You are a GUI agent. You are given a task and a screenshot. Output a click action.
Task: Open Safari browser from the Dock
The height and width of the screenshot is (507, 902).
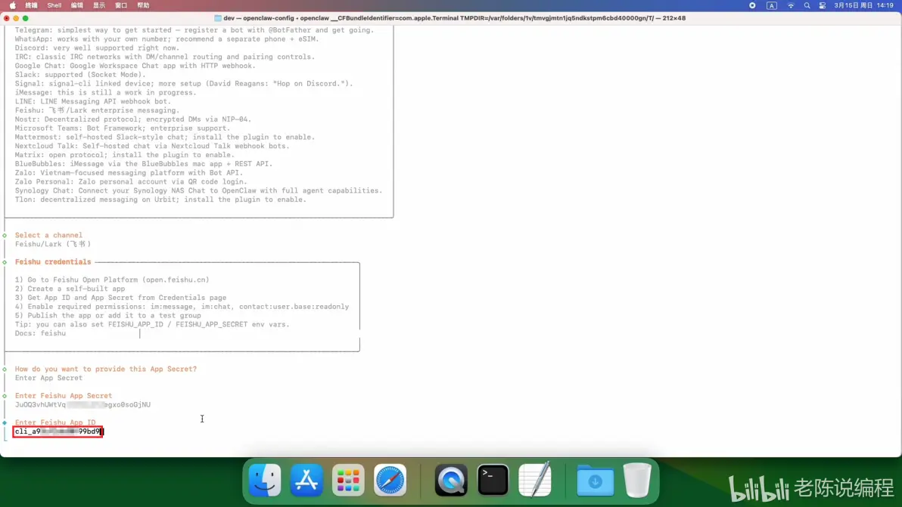(390, 480)
